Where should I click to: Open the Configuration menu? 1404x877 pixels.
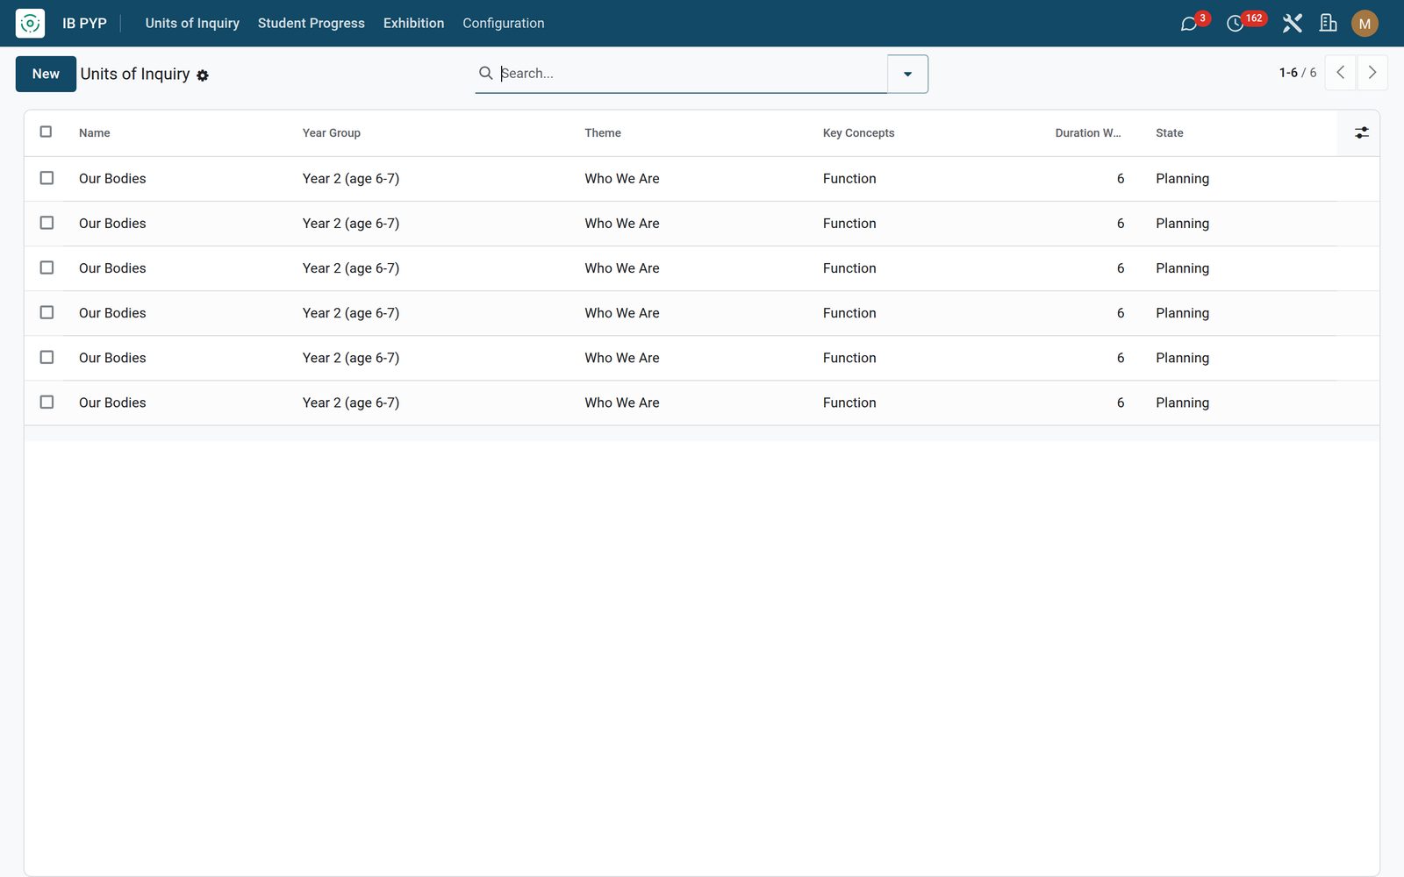504,23
